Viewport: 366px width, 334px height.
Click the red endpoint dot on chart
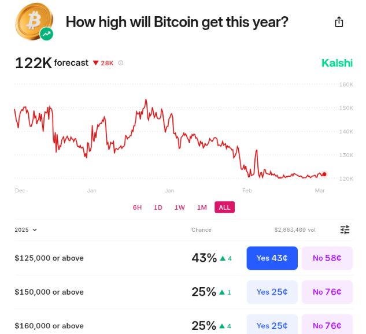324,174
